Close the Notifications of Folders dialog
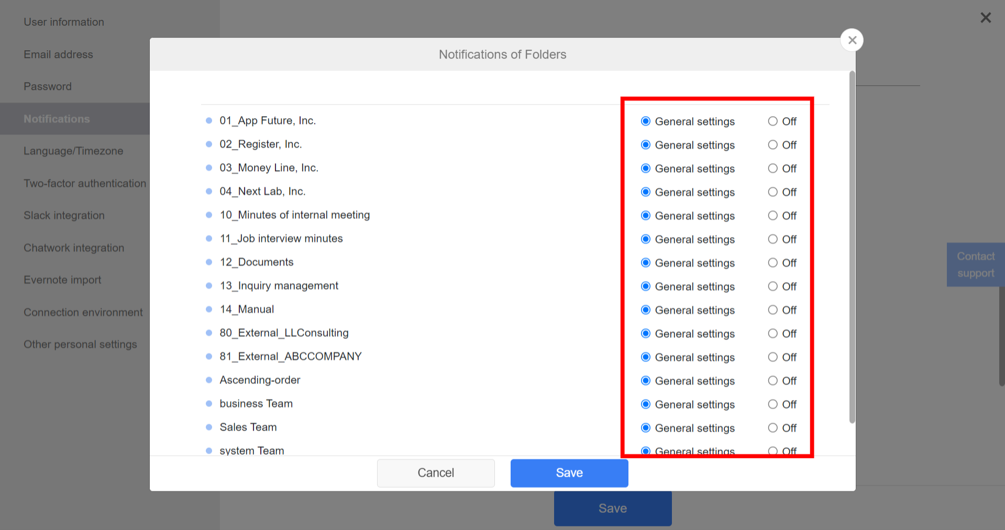 tap(852, 39)
